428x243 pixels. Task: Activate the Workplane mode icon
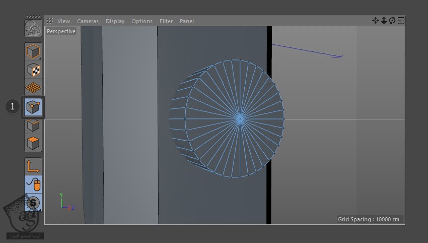tap(33, 88)
